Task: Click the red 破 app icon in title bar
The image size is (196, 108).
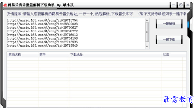Action: pos(5,5)
